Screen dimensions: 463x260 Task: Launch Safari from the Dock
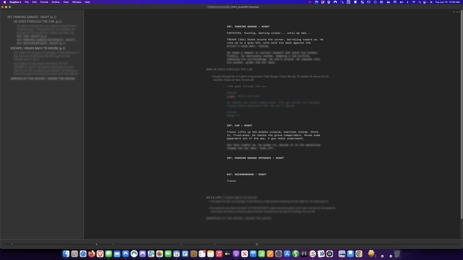tap(83, 254)
